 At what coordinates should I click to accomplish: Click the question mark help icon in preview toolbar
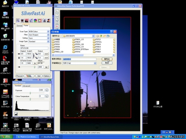[57, 15]
